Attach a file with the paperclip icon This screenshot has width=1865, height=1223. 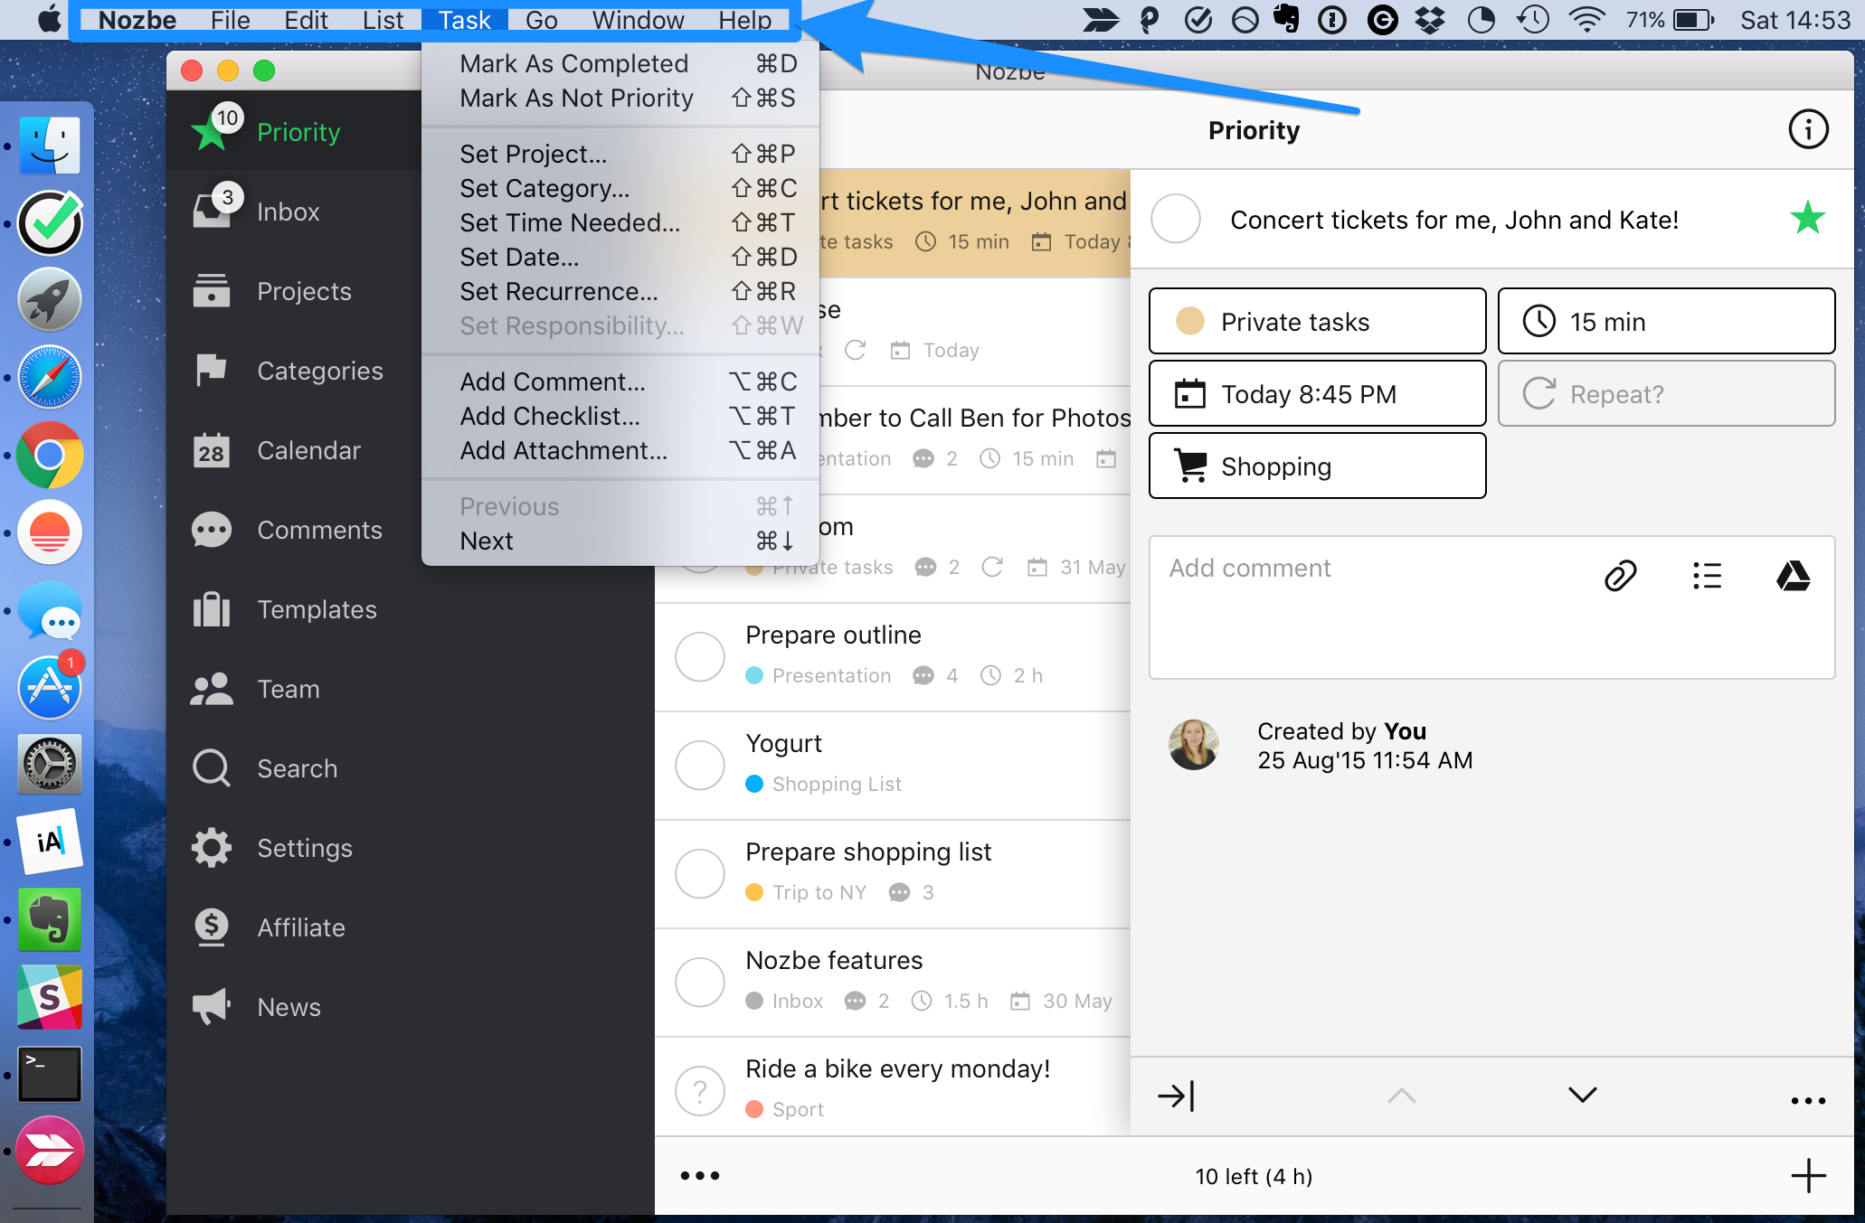click(1620, 576)
